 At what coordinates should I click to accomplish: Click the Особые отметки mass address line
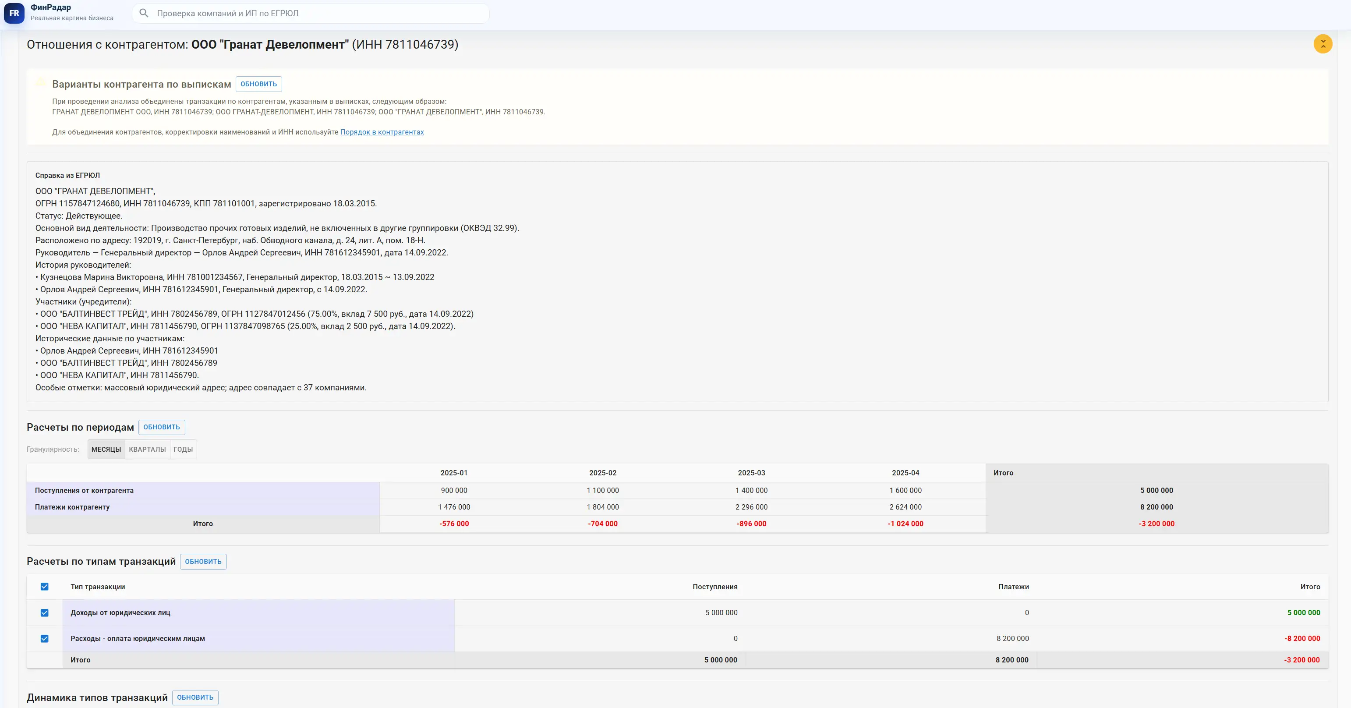point(201,388)
